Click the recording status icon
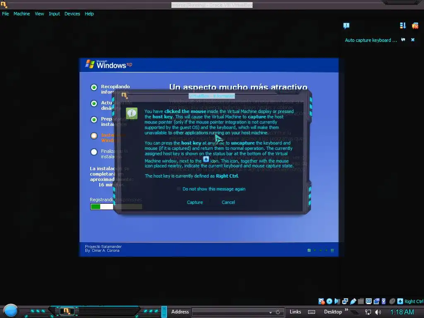This screenshot has height=318, width=424. tap(376, 301)
